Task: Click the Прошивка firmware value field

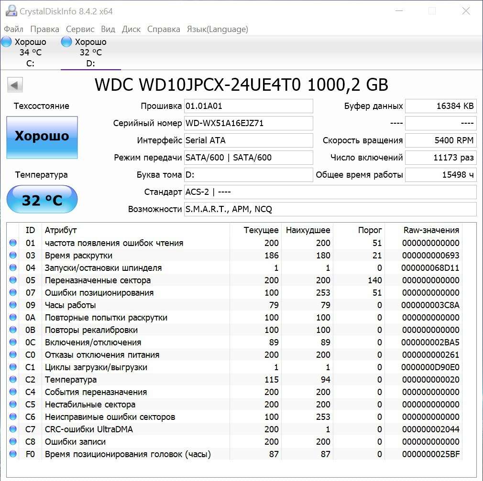Action: click(x=248, y=106)
